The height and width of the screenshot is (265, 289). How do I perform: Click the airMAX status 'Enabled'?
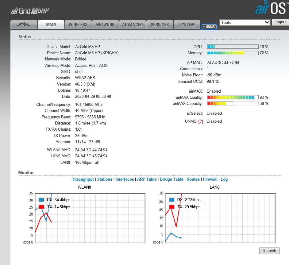pos(214,91)
